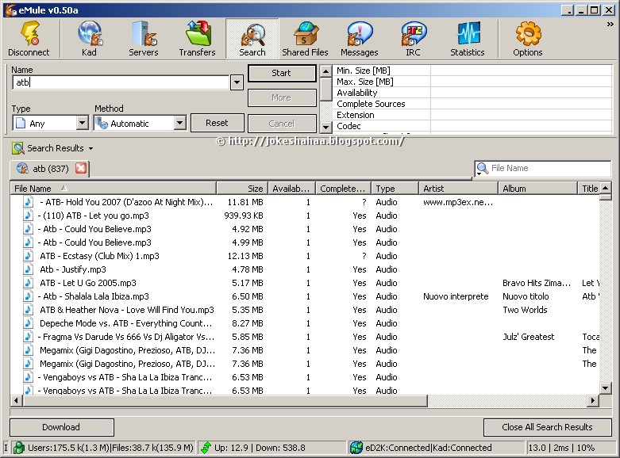This screenshot has width=620, height=458.
Task: Sort by Type column header
Action: click(x=395, y=189)
